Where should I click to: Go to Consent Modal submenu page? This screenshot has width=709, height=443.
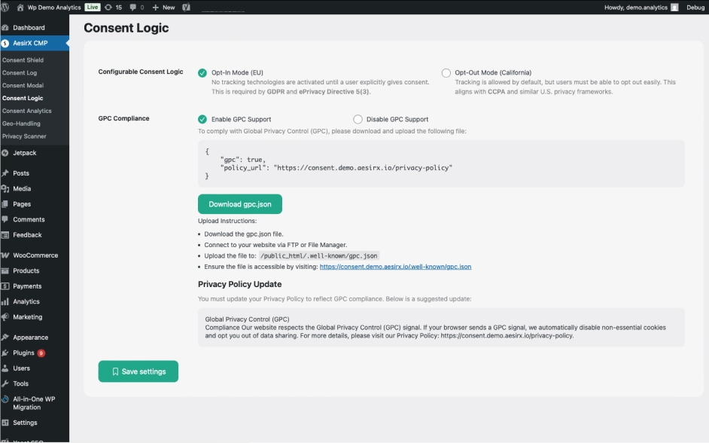pyautogui.click(x=23, y=86)
